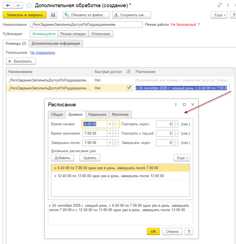The image size is (236, 244).
Task: Click the forward navigation arrow
Action: (x=18, y=5)
